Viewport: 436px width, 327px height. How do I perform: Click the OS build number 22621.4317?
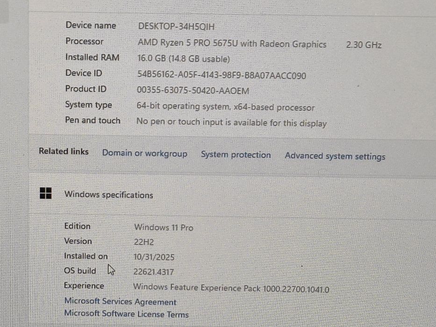pyautogui.click(x=154, y=272)
